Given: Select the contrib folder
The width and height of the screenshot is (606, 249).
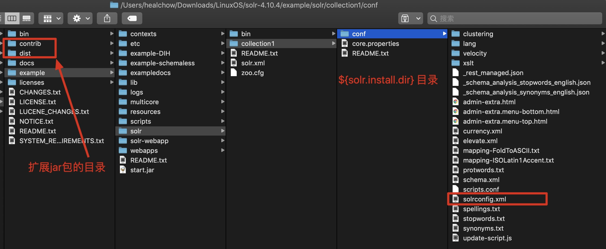Looking at the screenshot, I should 60,43.
